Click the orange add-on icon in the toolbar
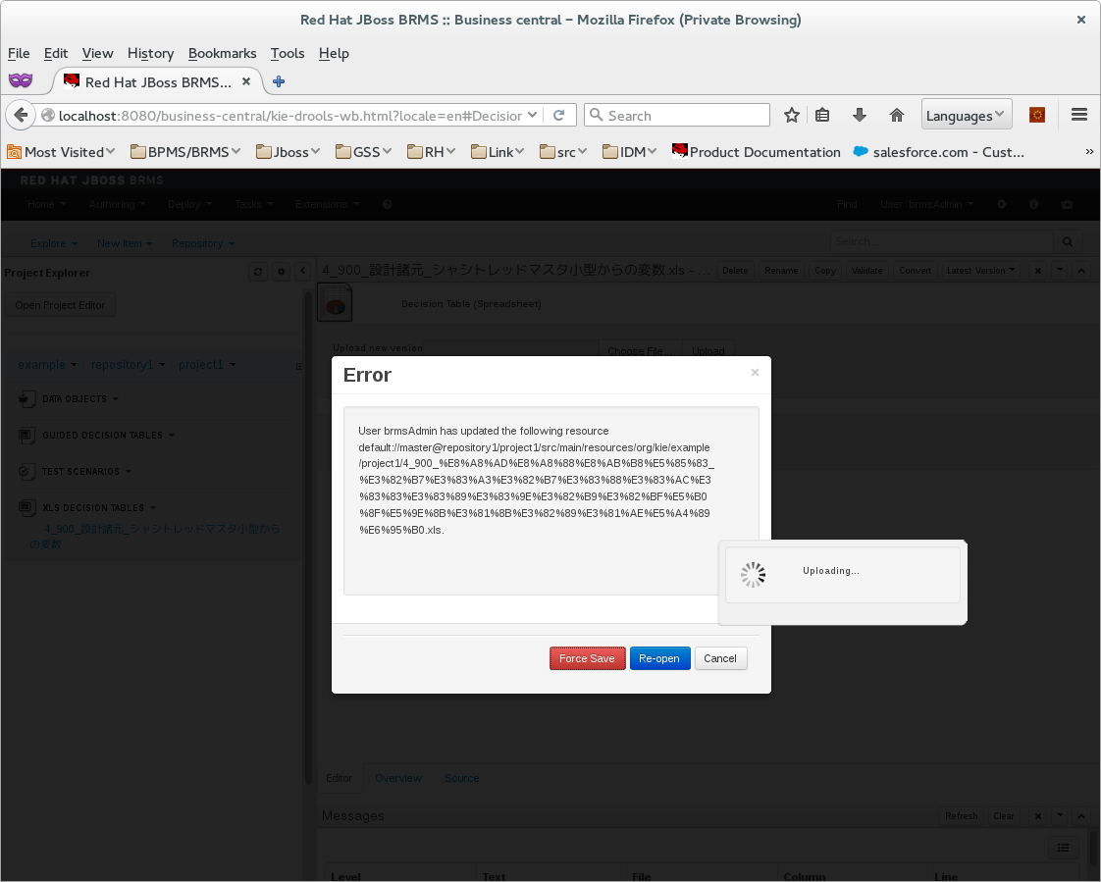The height and width of the screenshot is (882, 1101). click(x=1037, y=115)
